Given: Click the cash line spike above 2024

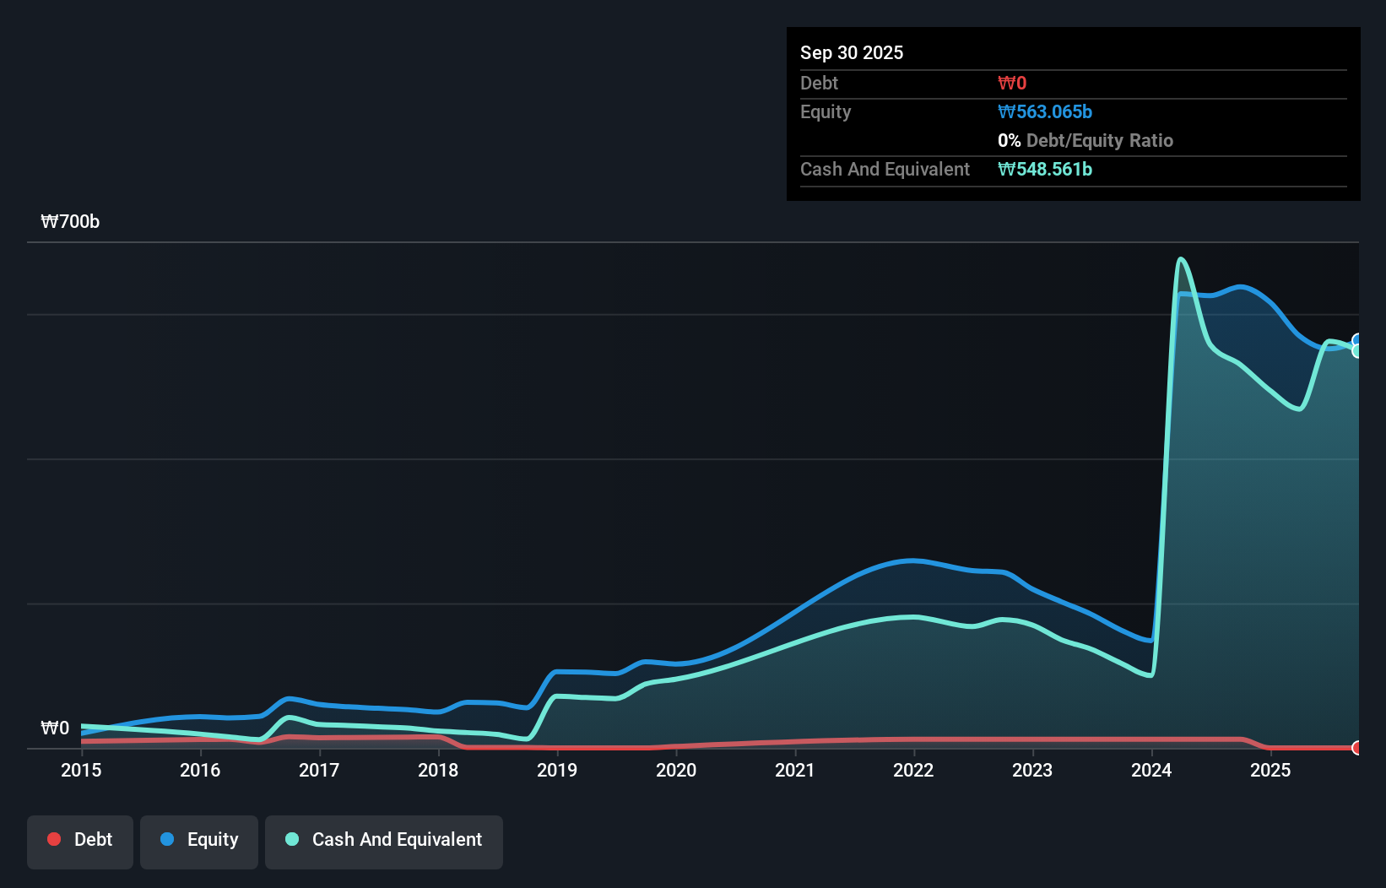Looking at the screenshot, I should [x=1180, y=259].
